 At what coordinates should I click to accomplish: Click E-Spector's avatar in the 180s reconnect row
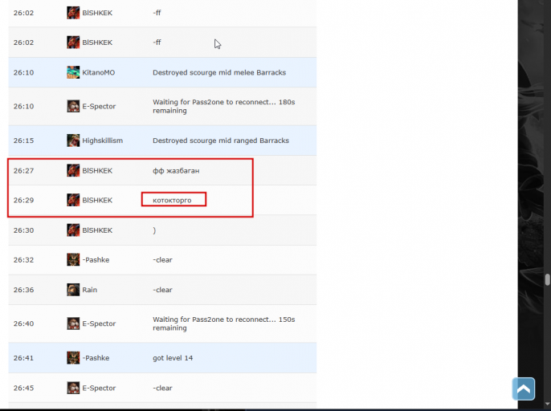[73, 106]
